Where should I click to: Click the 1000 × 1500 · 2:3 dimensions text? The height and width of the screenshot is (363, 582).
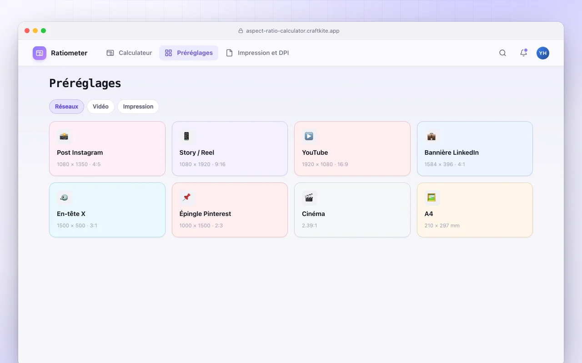coord(201,226)
